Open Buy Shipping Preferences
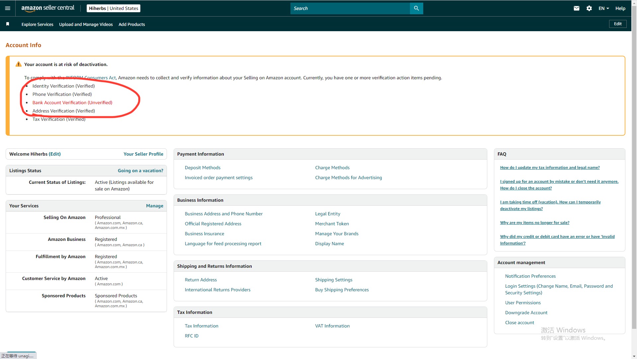This screenshot has height=359, width=637. (342, 290)
